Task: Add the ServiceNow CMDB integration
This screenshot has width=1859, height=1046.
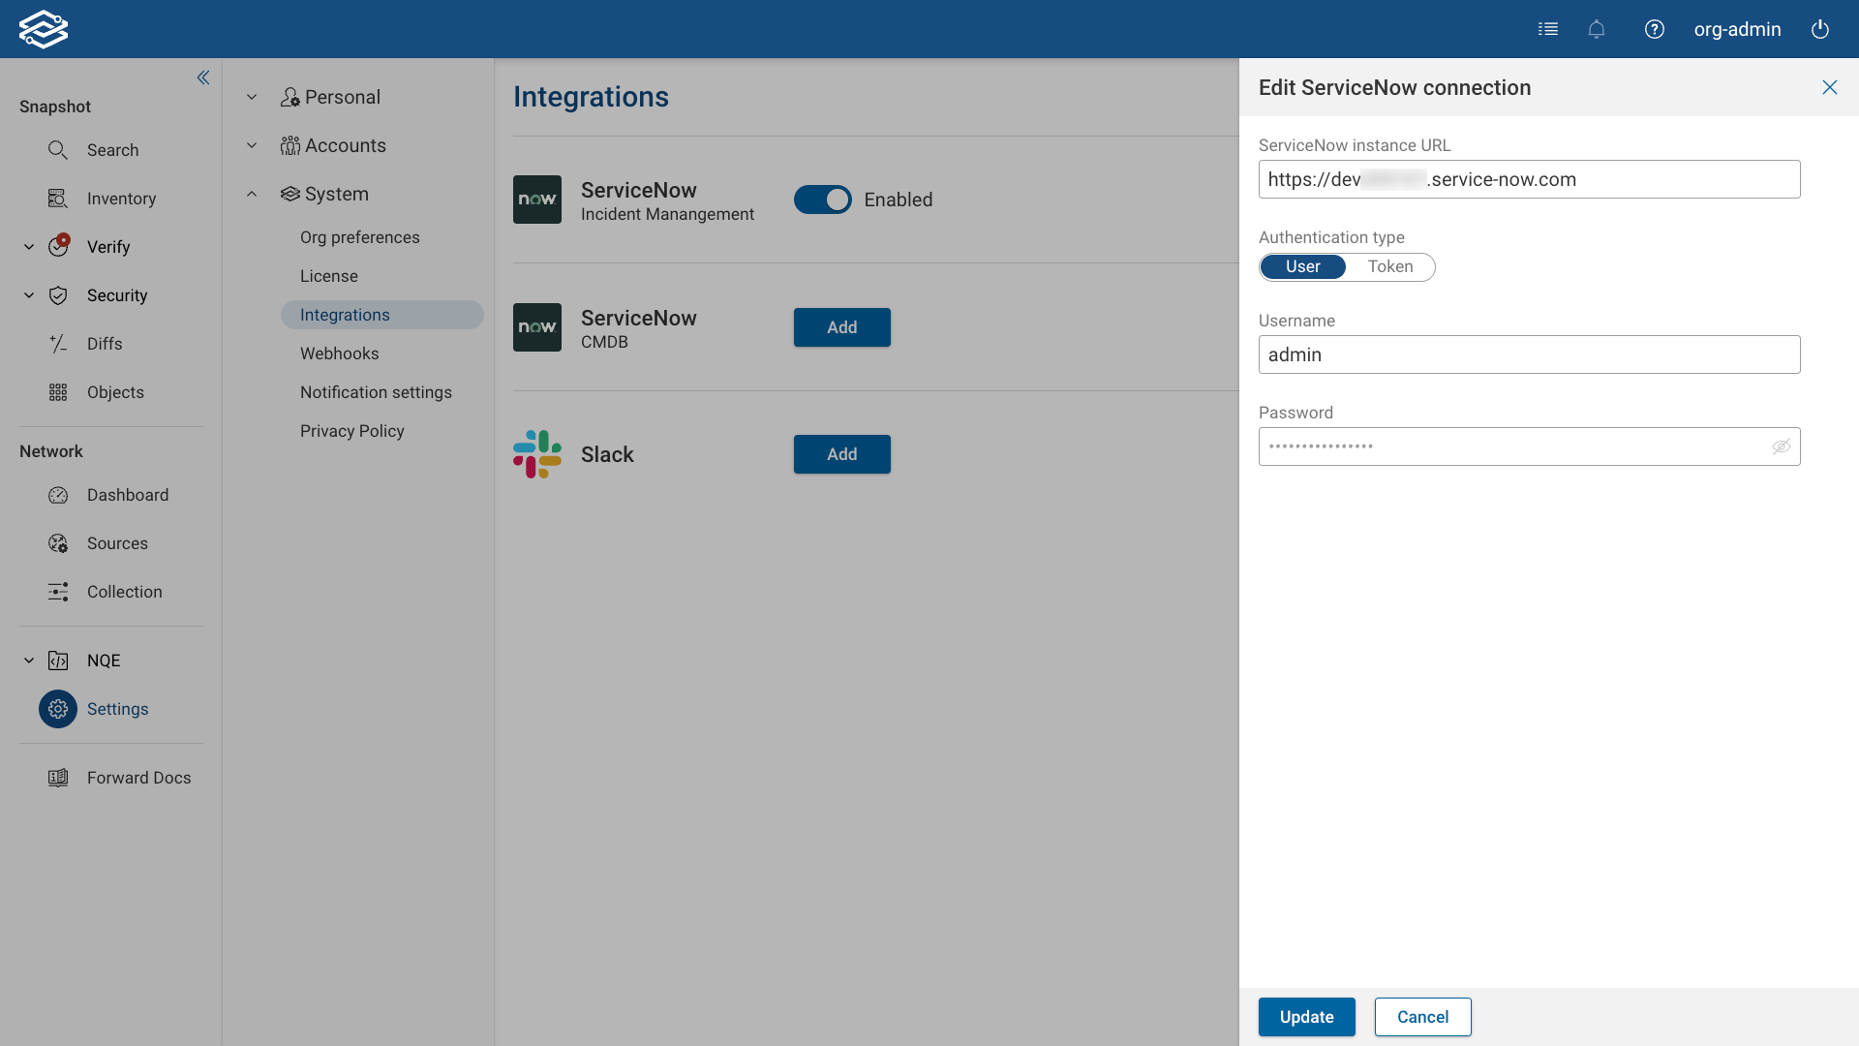Action: click(x=840, y=327)
